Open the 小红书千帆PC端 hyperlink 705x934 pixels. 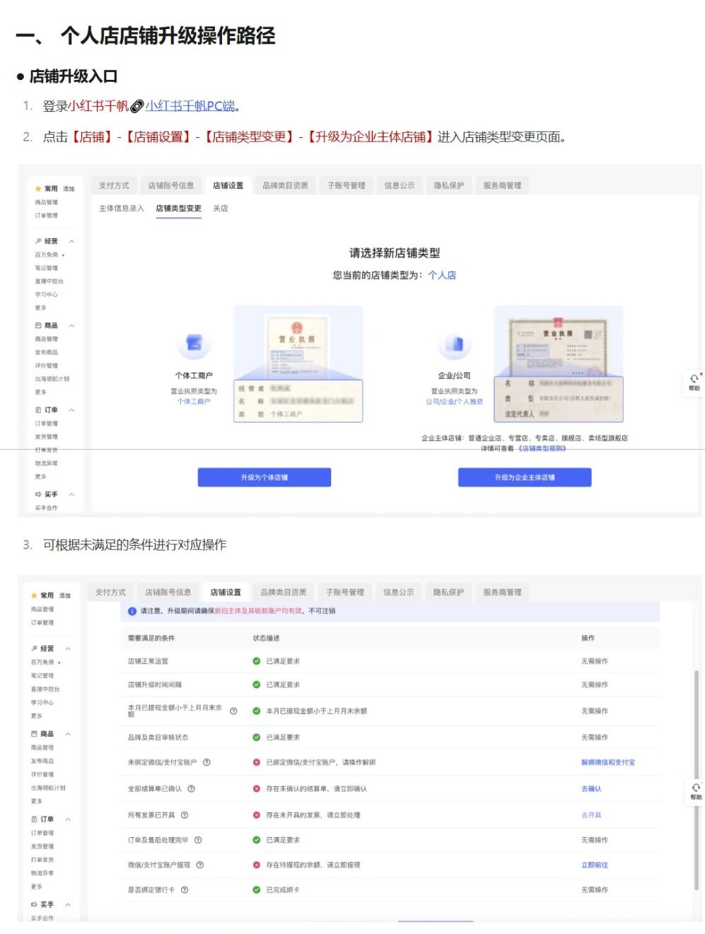click(190, 106)
